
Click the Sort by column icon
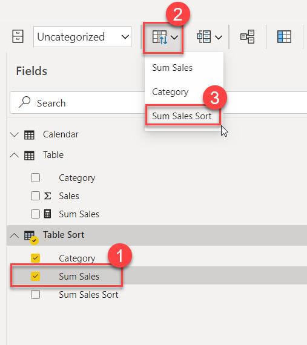click(x=159, y=37)
